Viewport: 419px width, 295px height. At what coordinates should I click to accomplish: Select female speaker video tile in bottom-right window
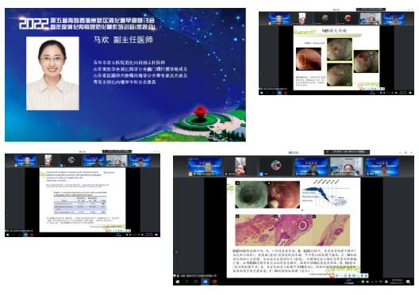tap(347, 167)
